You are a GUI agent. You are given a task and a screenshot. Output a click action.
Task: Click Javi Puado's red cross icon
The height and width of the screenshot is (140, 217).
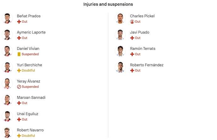click(132, 38)
